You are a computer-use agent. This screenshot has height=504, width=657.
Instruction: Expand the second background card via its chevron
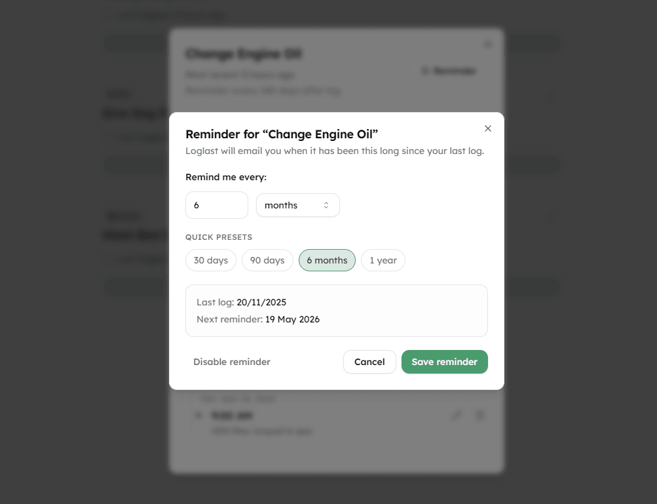(550, 219)
